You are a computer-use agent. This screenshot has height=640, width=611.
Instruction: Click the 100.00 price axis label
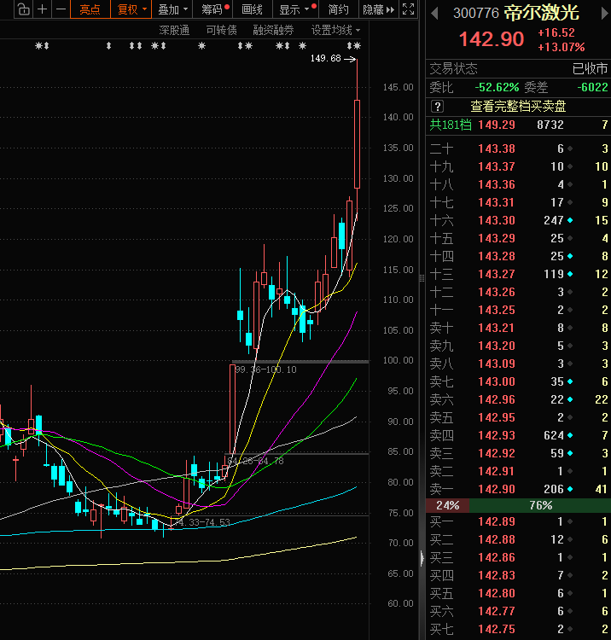[398, 360]
